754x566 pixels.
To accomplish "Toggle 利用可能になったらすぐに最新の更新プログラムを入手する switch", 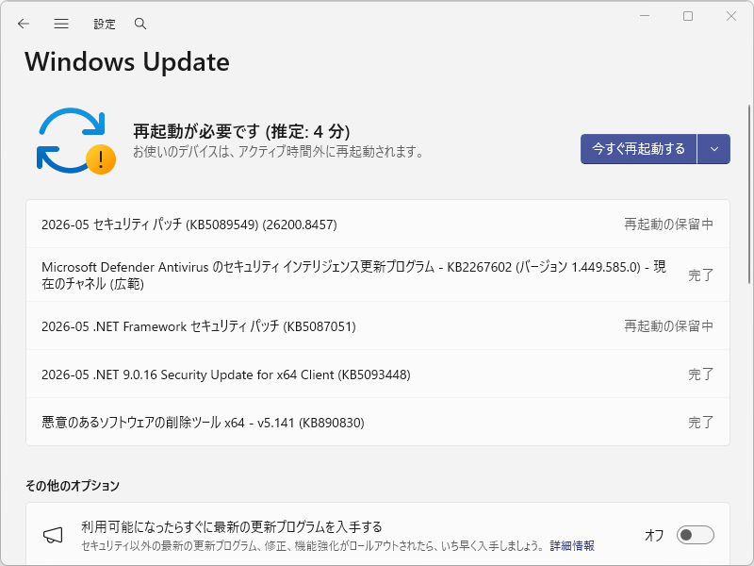I will click(x=695, y=535).
